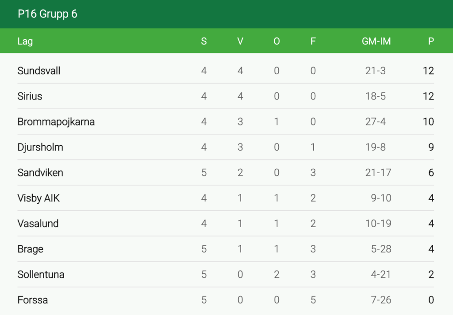The image size is (453, 315).
Task: Select Sollentuna in the standings
Action: click(x=41, y=274)
